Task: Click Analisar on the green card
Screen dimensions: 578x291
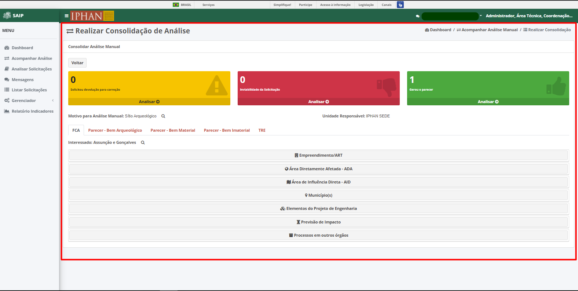Action: click(488, 102)
